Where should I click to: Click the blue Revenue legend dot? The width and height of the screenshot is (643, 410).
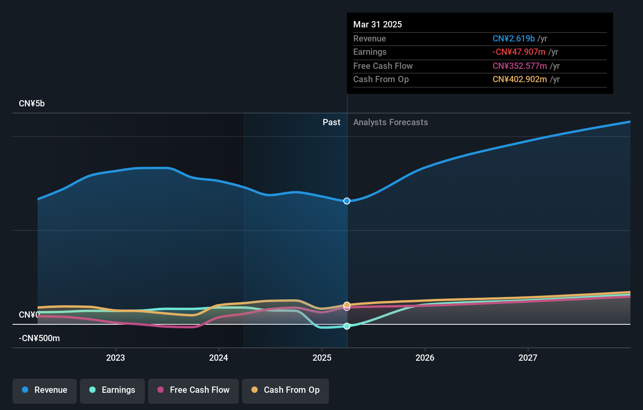[25, 390]
